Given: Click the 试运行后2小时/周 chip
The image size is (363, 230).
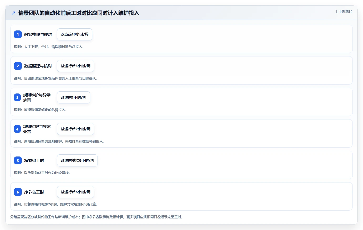Looking at the screenshot, I should click(75, 129).
